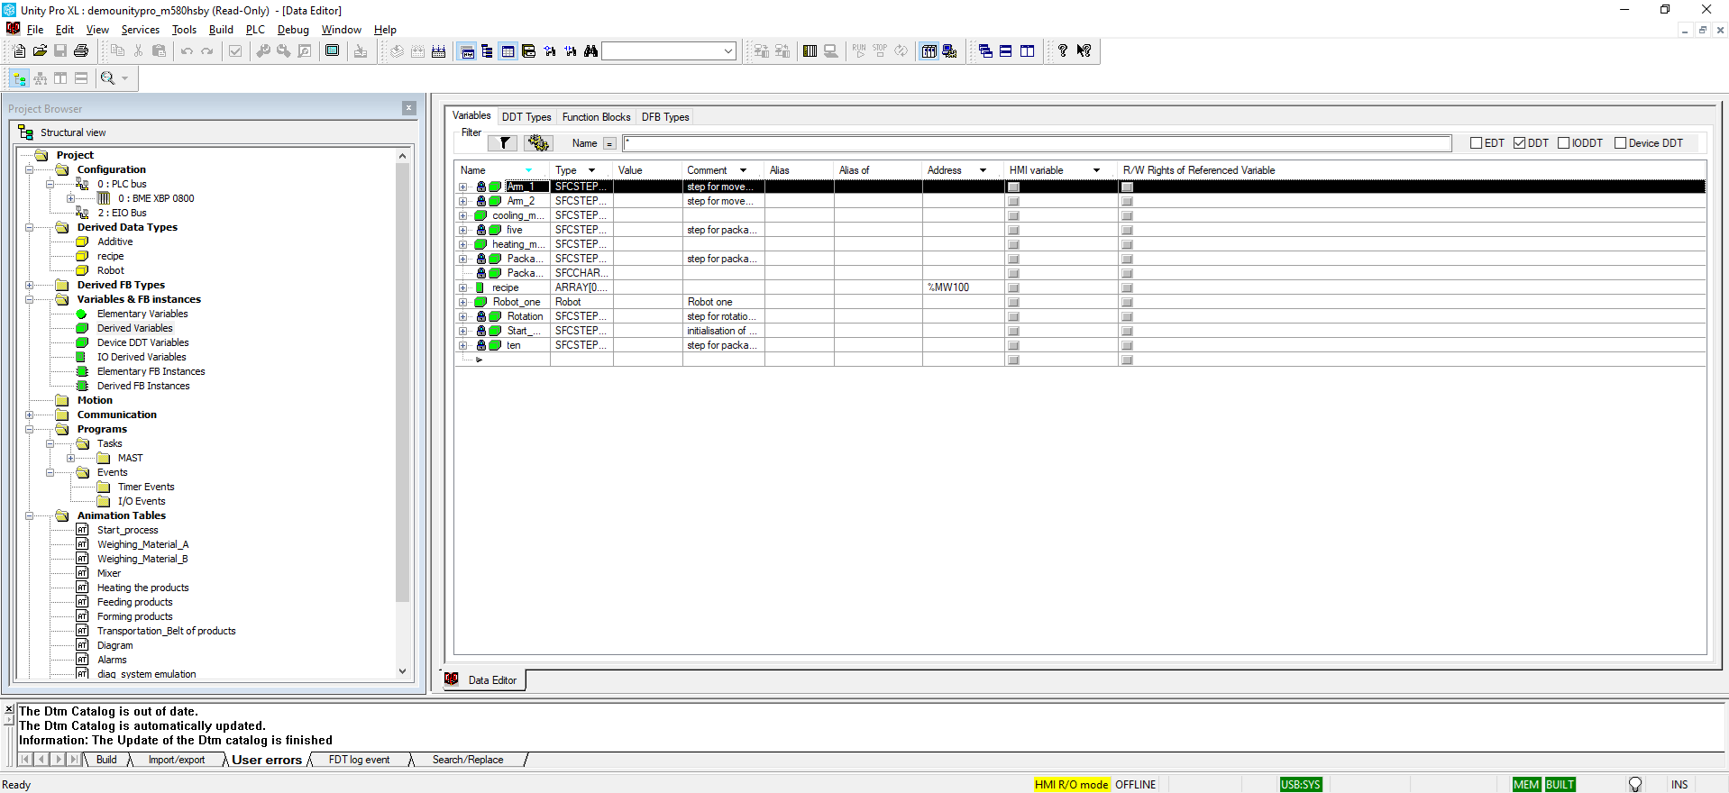Click the zoom magnifier icon in Project Browser toolbar
1729x793 pixels.
108,78
